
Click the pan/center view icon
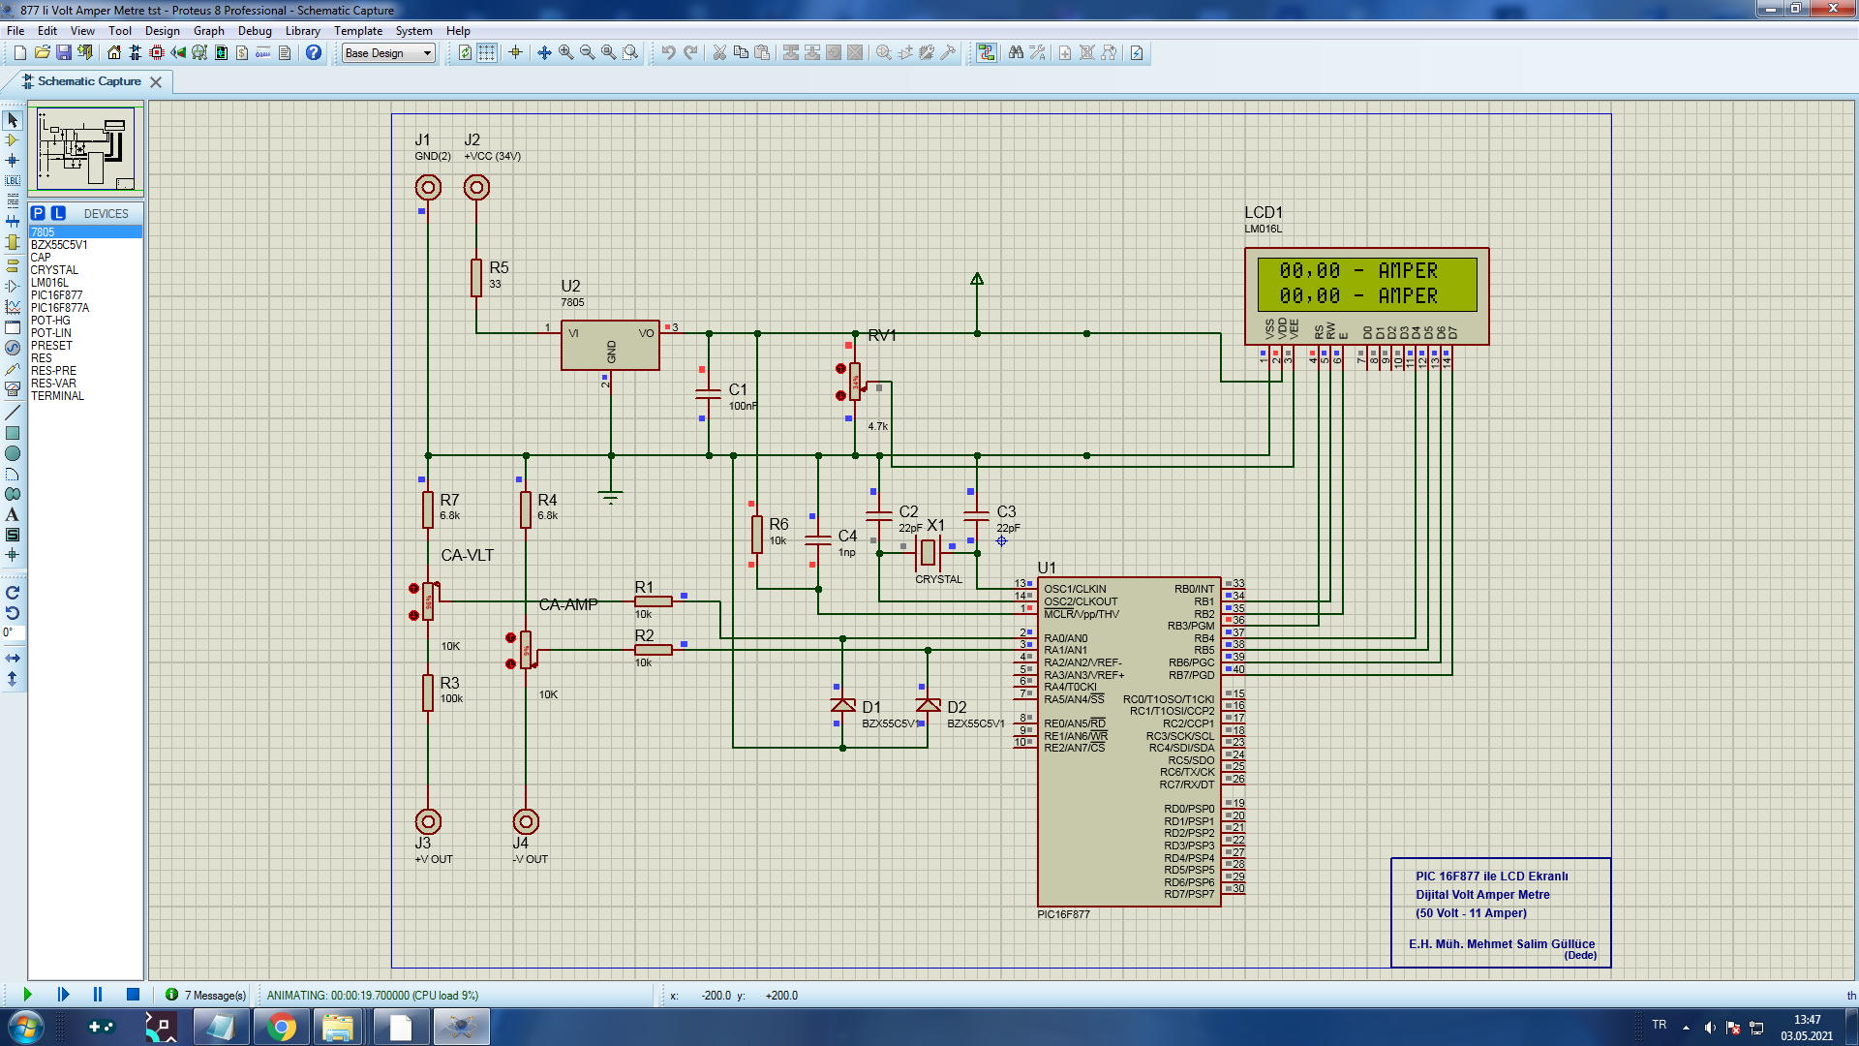pyautogui.click(x=544, y=53)
